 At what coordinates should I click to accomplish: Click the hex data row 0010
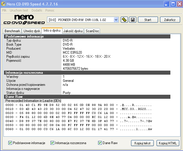click(x=78, y=109)
